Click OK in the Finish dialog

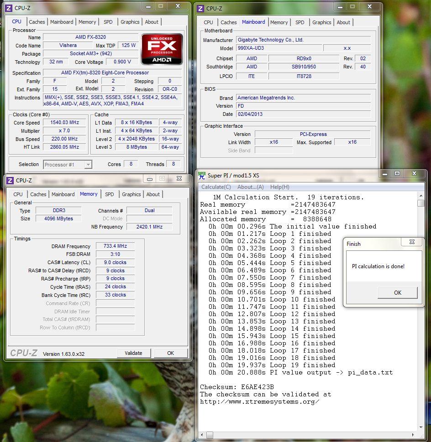coord(398,293)
